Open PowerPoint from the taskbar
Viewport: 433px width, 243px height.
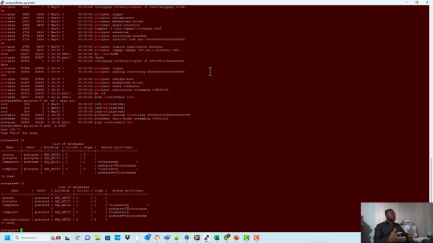236,238
